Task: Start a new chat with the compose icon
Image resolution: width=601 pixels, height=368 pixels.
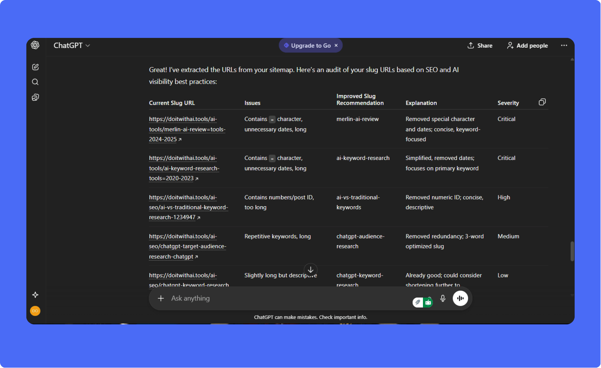Action: tap(35, 67)
